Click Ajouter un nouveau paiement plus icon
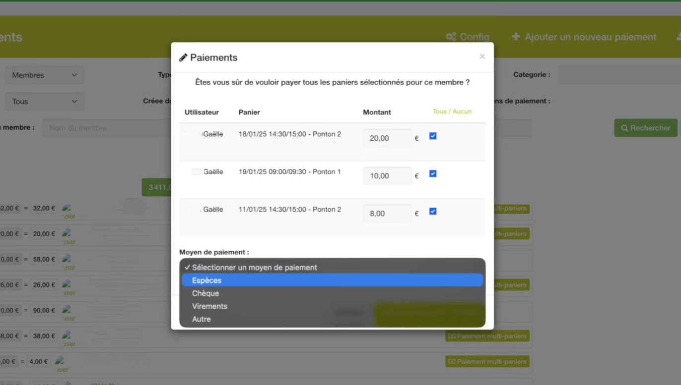The width and height of the screenshot is (681, 385). pos(516,37)
